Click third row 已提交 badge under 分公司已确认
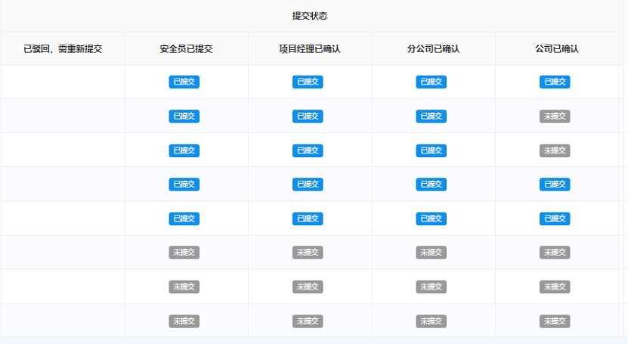628x344 pixels. tap(431, 150)
